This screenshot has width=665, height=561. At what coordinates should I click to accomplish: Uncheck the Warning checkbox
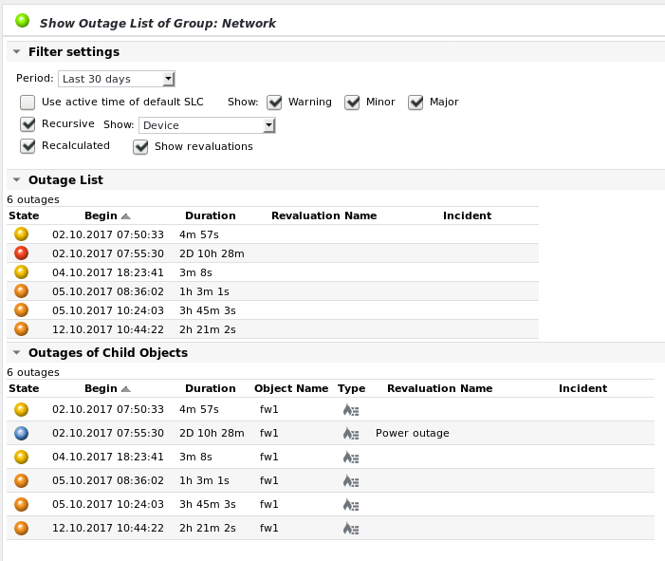[x=274, y=103]
